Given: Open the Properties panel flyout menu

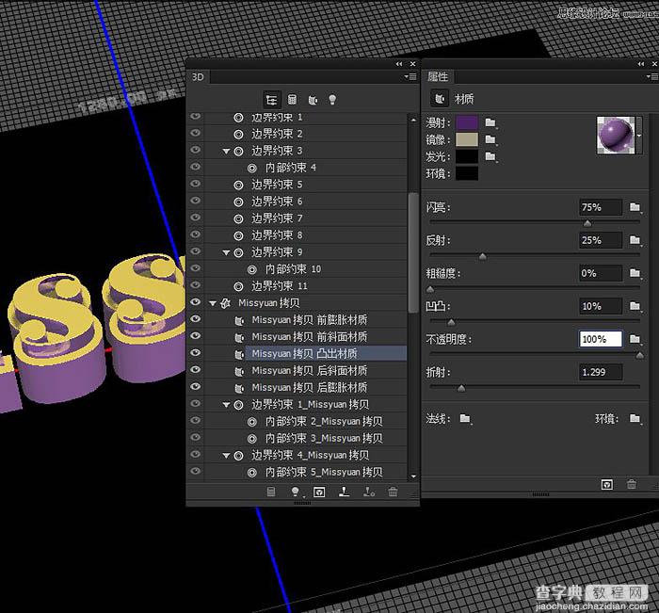Looking at the screenshot, I should (x=652, y=77).
